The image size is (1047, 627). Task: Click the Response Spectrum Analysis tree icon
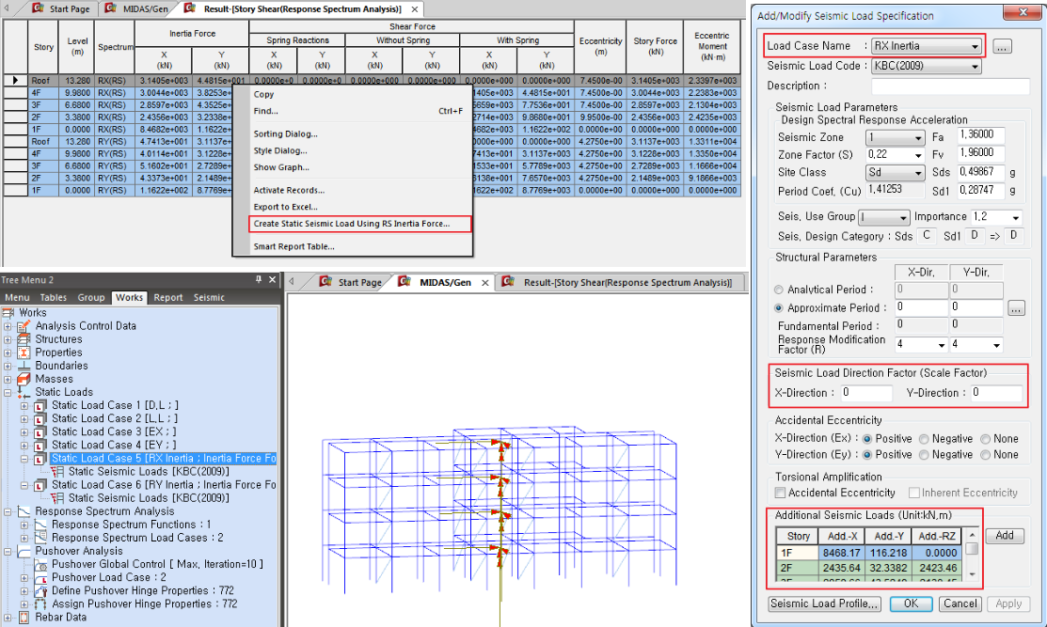click(x=24, y=511)
